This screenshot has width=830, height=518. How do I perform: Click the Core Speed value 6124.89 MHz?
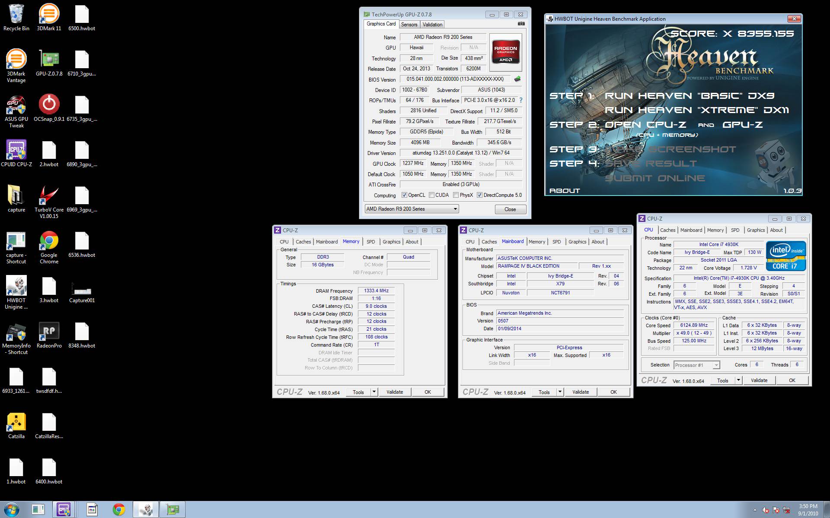[694, 325]
